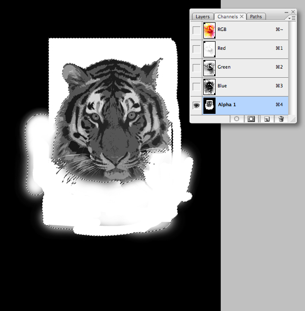Viewport: 305px width, 311px height.
Task: Select the 'Alpha 1' channel name
Action: [227, 105]
